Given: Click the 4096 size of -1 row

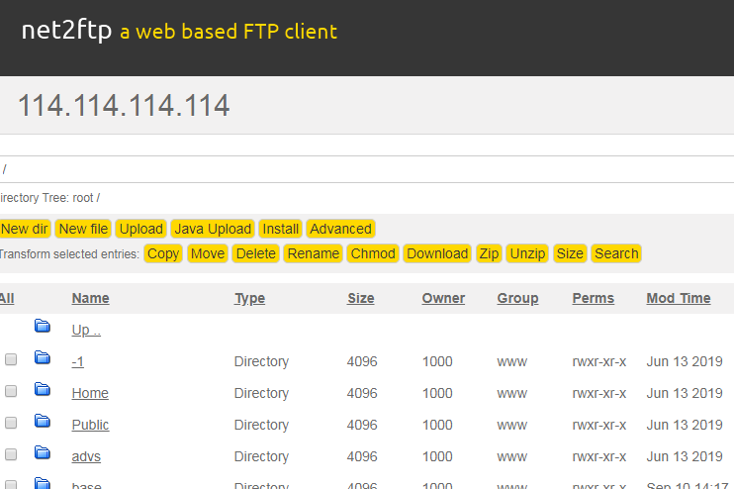Looking at the screenshot, I should pyautogui.click(x=362, y=361).
